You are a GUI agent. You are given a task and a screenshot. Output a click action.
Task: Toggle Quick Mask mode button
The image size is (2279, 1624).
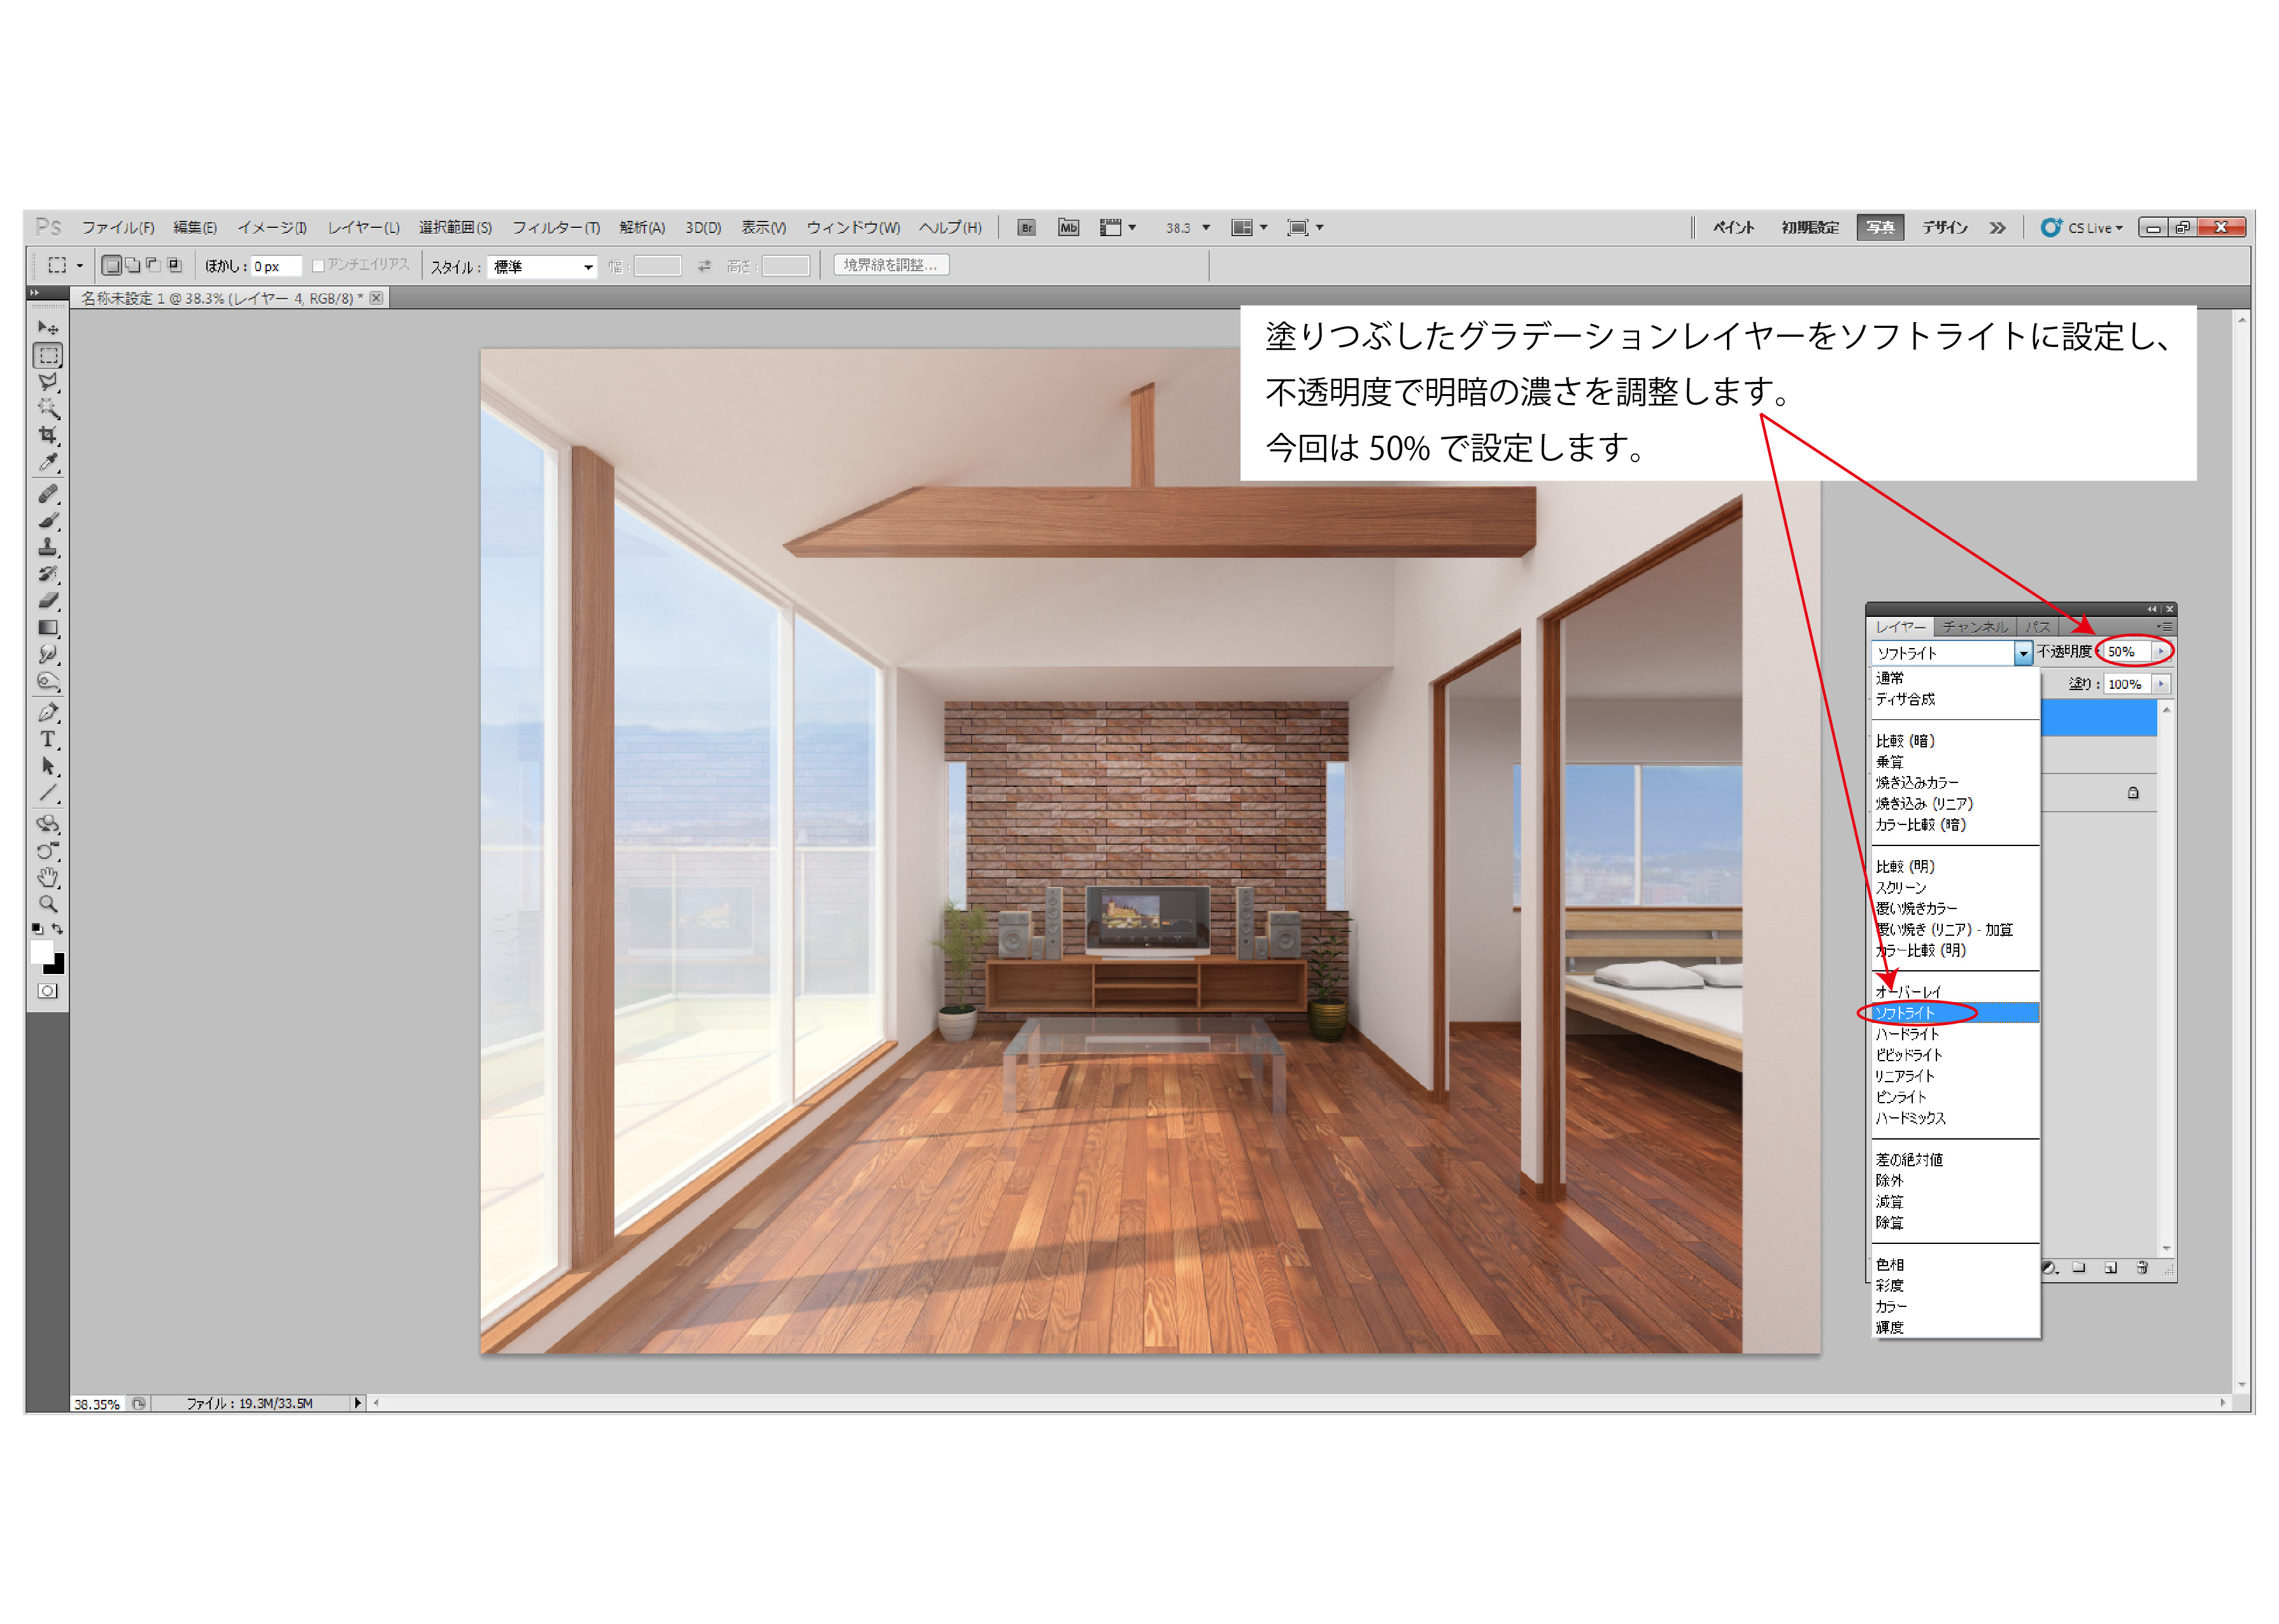47,991
